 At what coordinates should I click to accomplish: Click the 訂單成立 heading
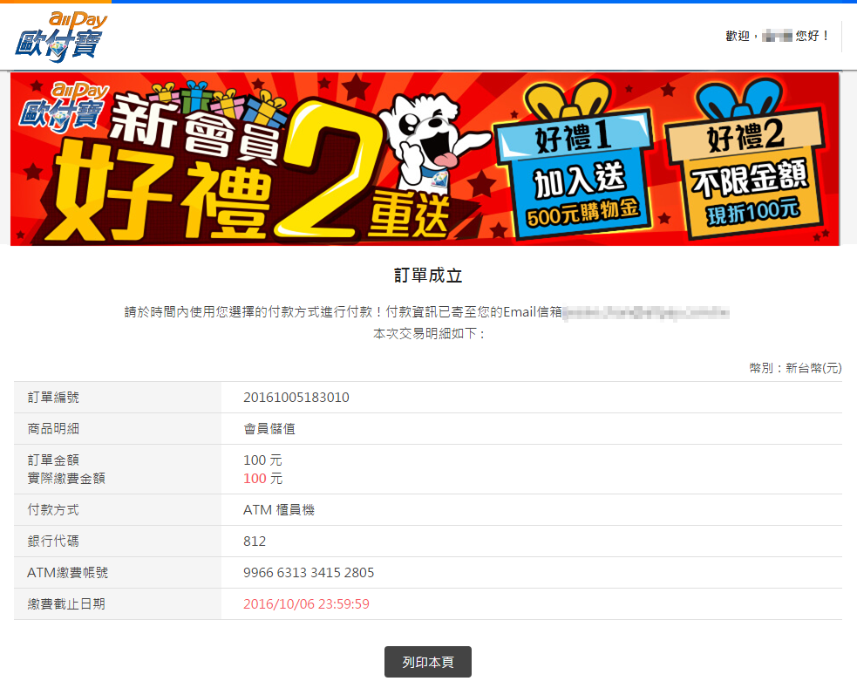tap(428, 275)
